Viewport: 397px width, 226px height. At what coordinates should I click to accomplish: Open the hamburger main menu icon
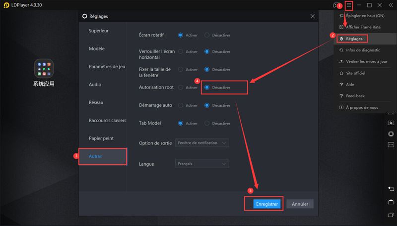point(349,5)
